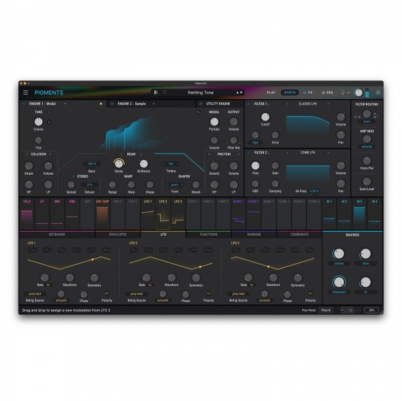Image resolution: width=402 pixels, height=402 pixels.
Task: Click the Rattling Tone preset name
Action: (x=200, y=92)
